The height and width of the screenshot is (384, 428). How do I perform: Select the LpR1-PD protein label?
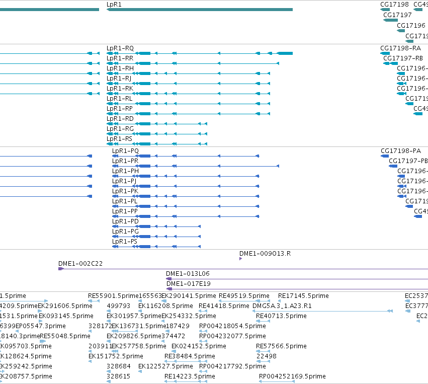point(126,221)
